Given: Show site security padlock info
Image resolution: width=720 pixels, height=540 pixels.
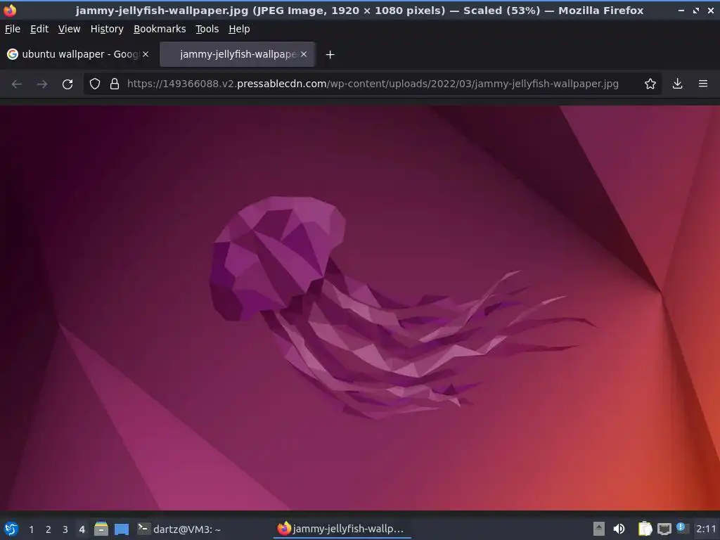Looking at the screenshot, I should (115, 84).
